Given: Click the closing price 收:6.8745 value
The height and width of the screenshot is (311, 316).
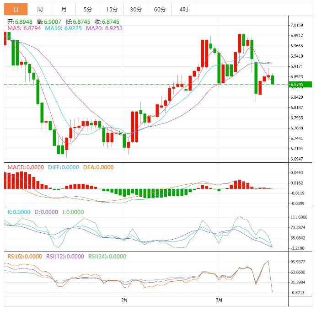Looking at the screenshot, I should (107, 22).
